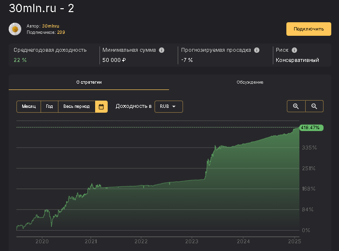Click the author avatar image

pyautogui.click(x=15, y=29)
